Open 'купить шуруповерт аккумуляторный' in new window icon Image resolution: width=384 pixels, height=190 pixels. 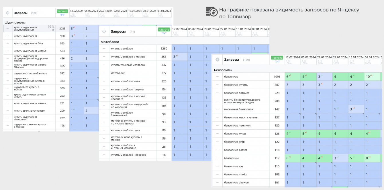[x=49, y=27]
